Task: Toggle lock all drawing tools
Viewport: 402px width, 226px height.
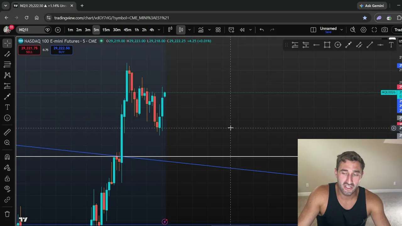Action: pos(7,179)
